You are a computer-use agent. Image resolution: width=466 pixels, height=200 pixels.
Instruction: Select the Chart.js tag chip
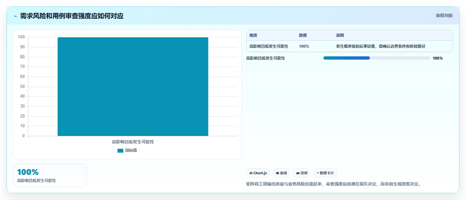tap(258, 173)
